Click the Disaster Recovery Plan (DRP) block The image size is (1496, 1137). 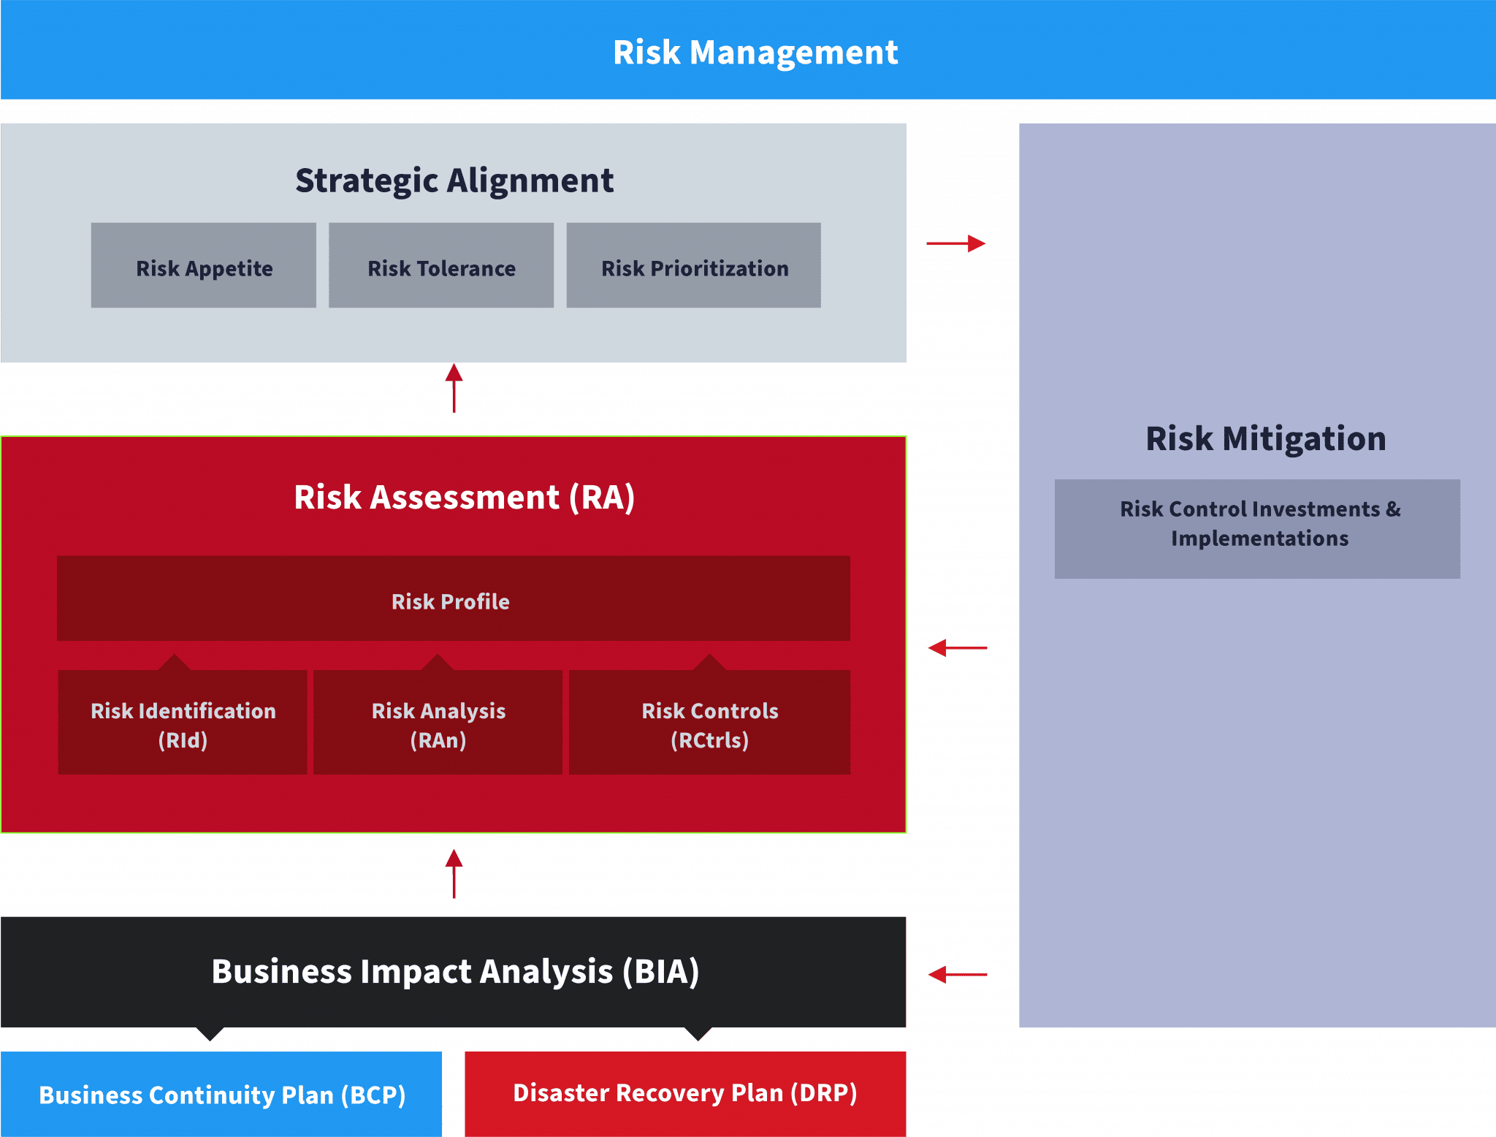(x=685, y=1094)
